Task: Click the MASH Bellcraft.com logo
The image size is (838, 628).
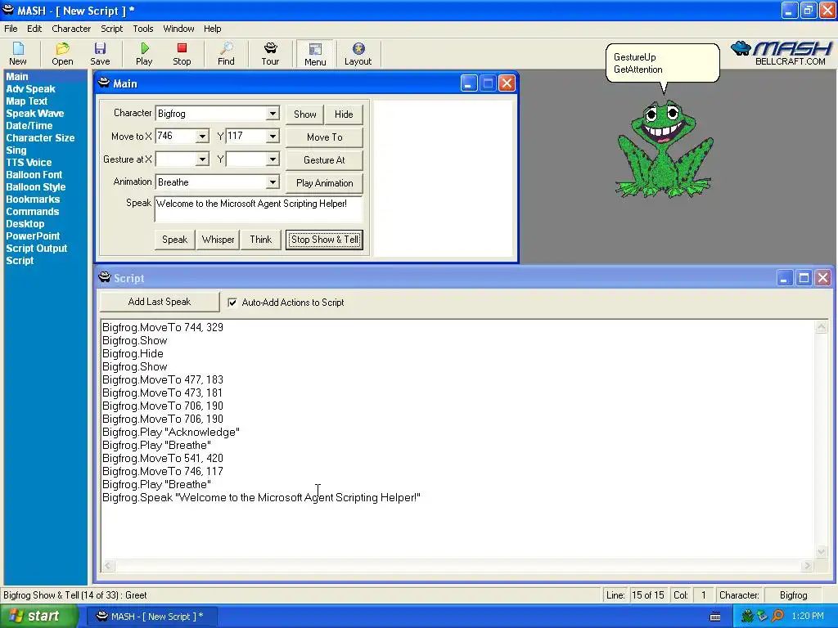Action: pos(782,53)
